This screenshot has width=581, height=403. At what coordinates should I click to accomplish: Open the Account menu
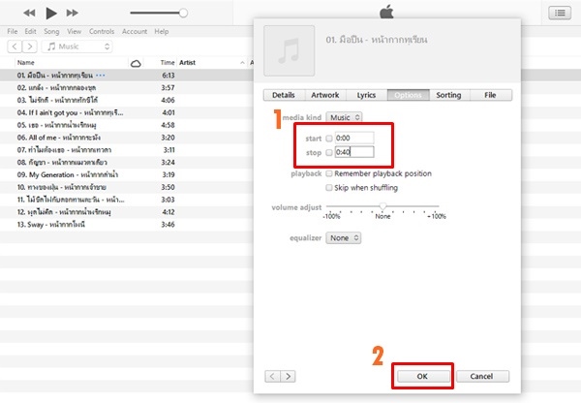point(135,32)
